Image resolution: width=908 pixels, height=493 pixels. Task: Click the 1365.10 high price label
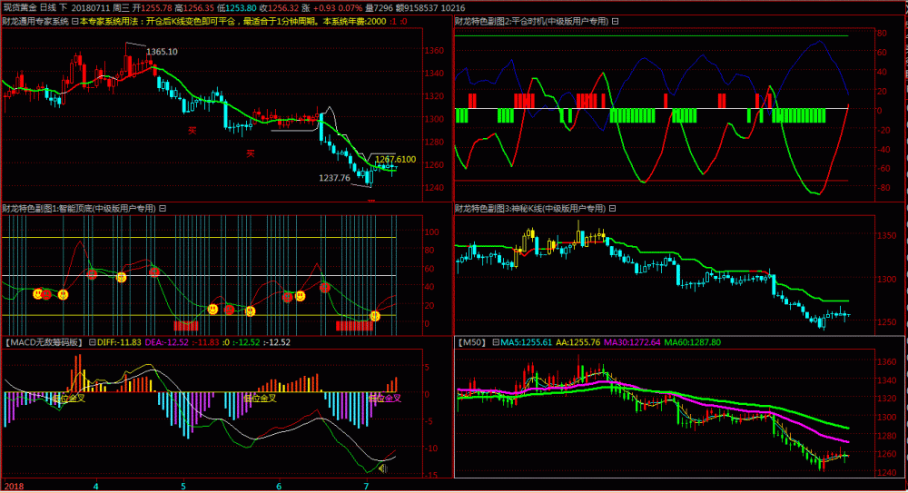coord(162,52)
